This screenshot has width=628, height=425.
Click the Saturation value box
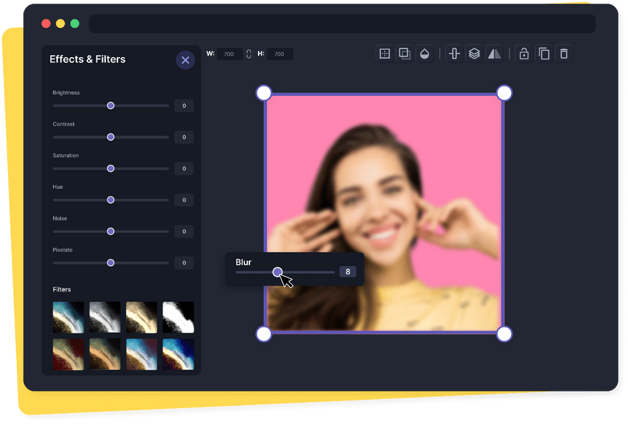tap(184, 169)
